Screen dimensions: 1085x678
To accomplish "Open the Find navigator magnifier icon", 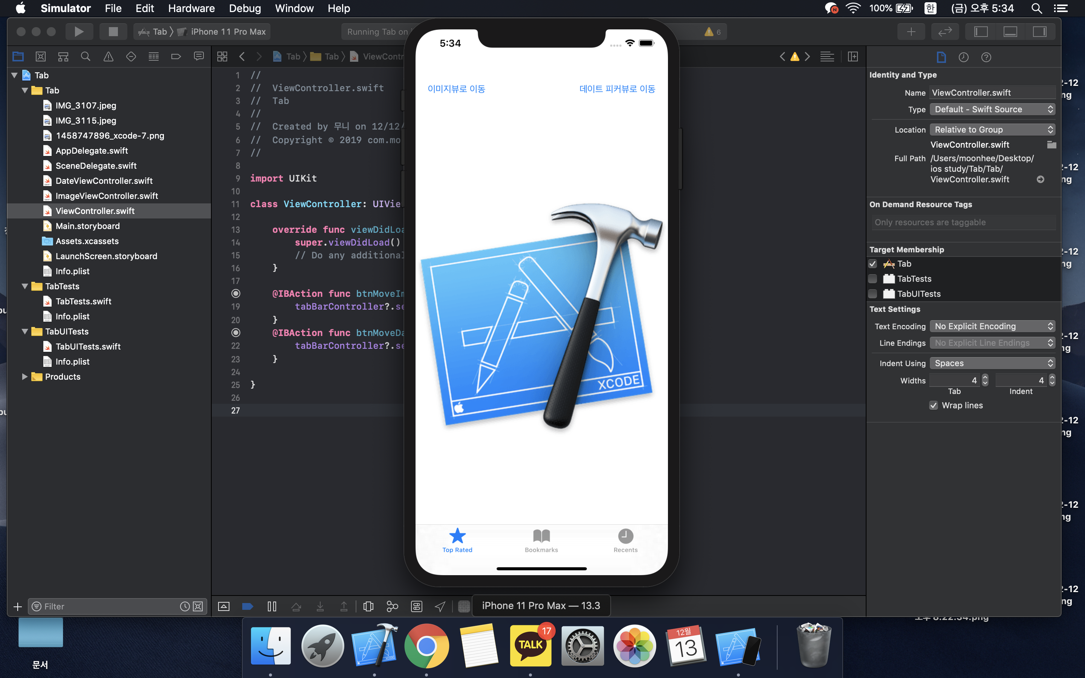I will point(85,56).
